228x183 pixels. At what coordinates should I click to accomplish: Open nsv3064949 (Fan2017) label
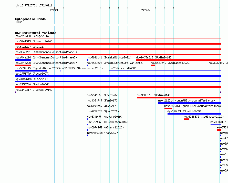pyautogui.click(x=102, y=100)
